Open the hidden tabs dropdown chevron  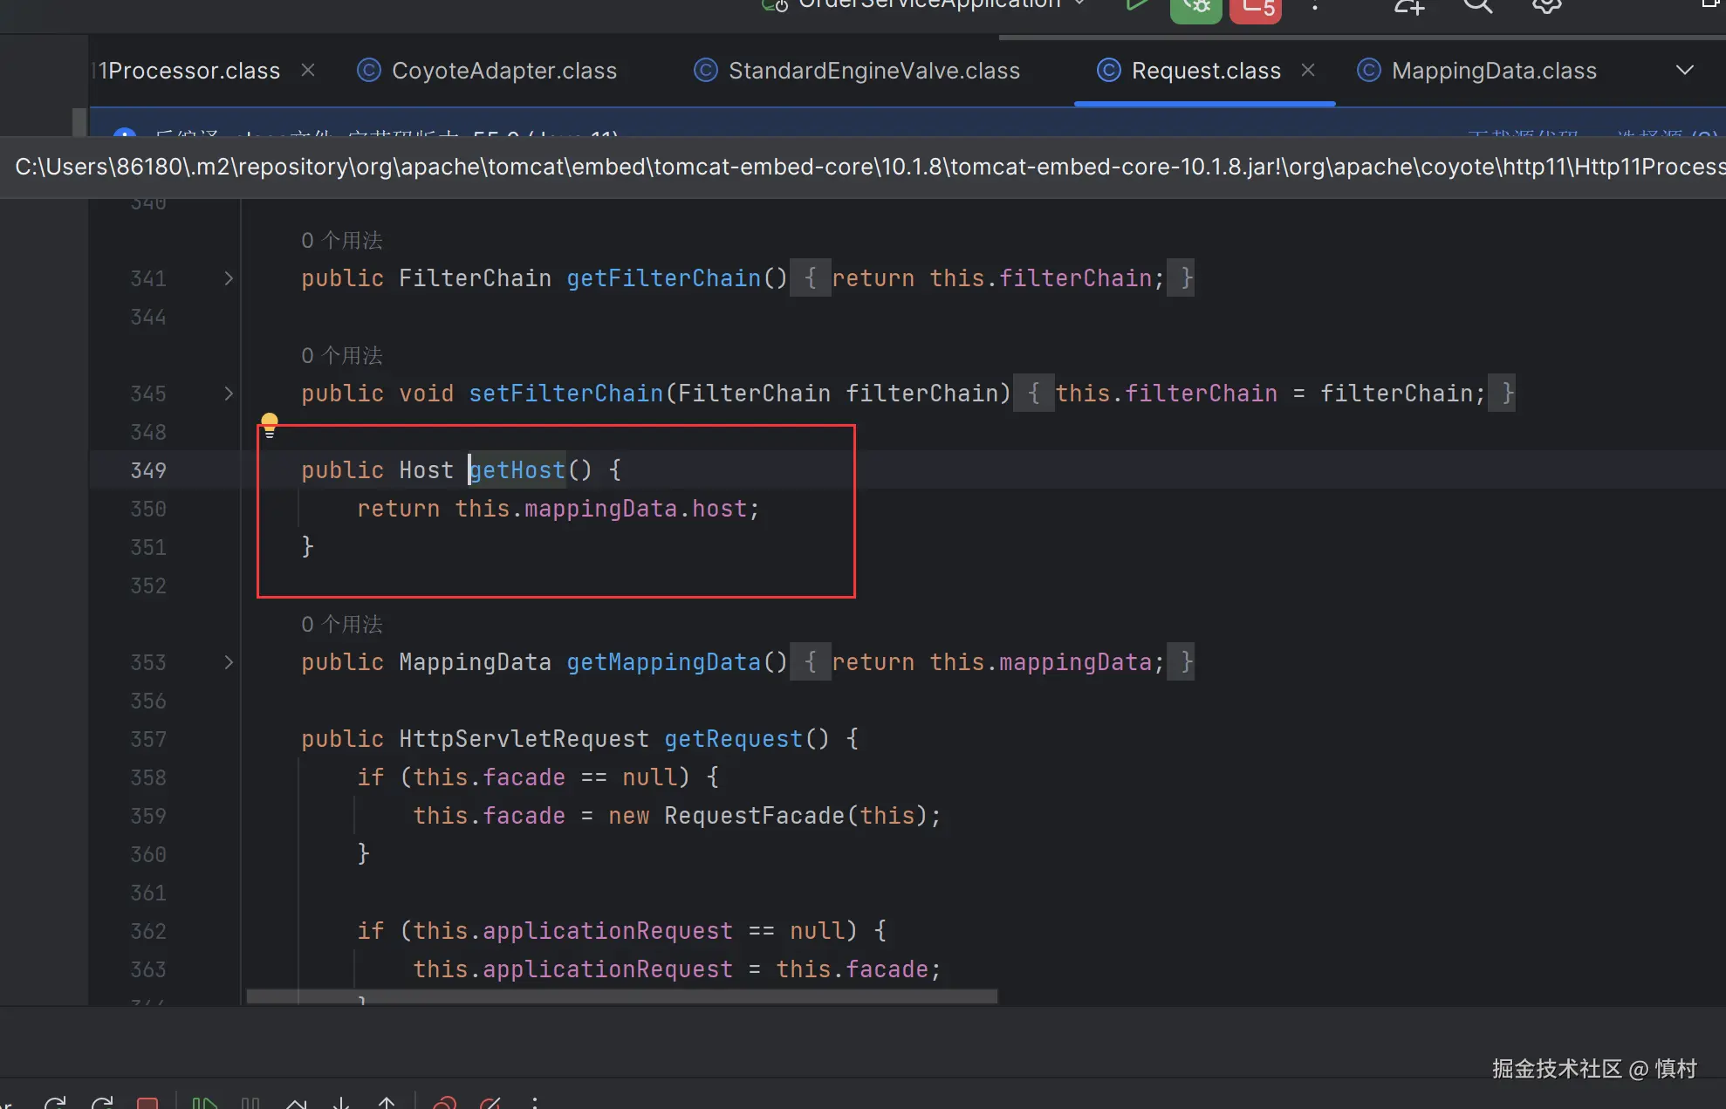(1685, 70)
